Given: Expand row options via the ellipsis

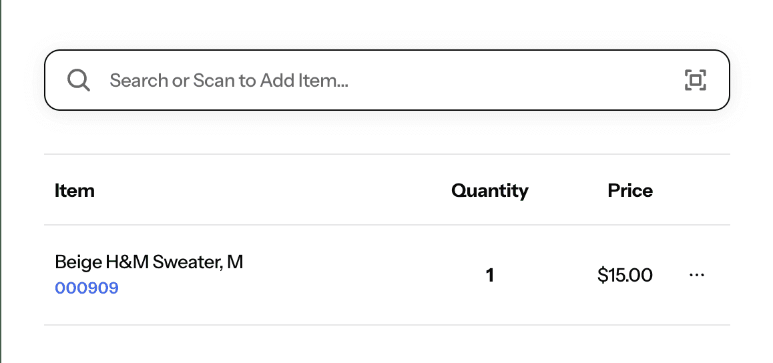Looking at the screenshot, I should (696, 275).
